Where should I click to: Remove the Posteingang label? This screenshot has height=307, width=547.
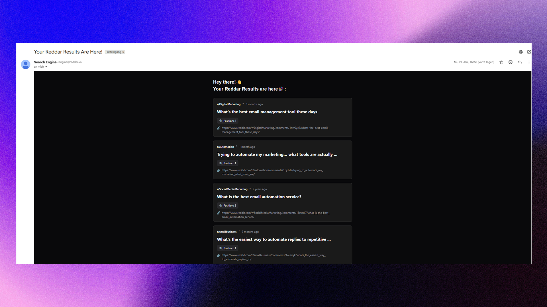click(x=123, y=52)
